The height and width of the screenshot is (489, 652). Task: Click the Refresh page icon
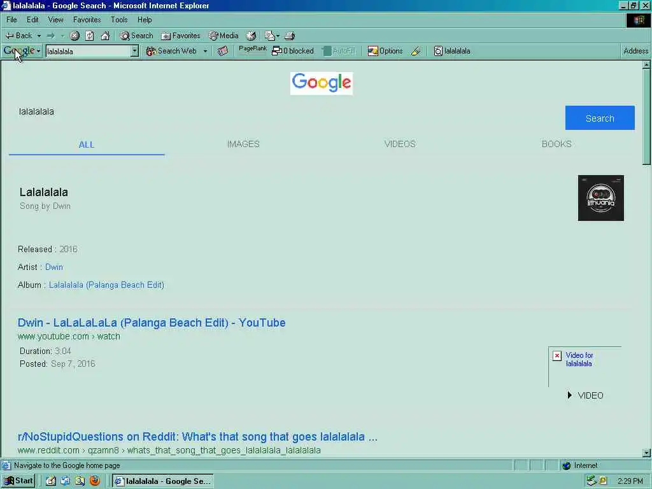click(x=90, y=36)
